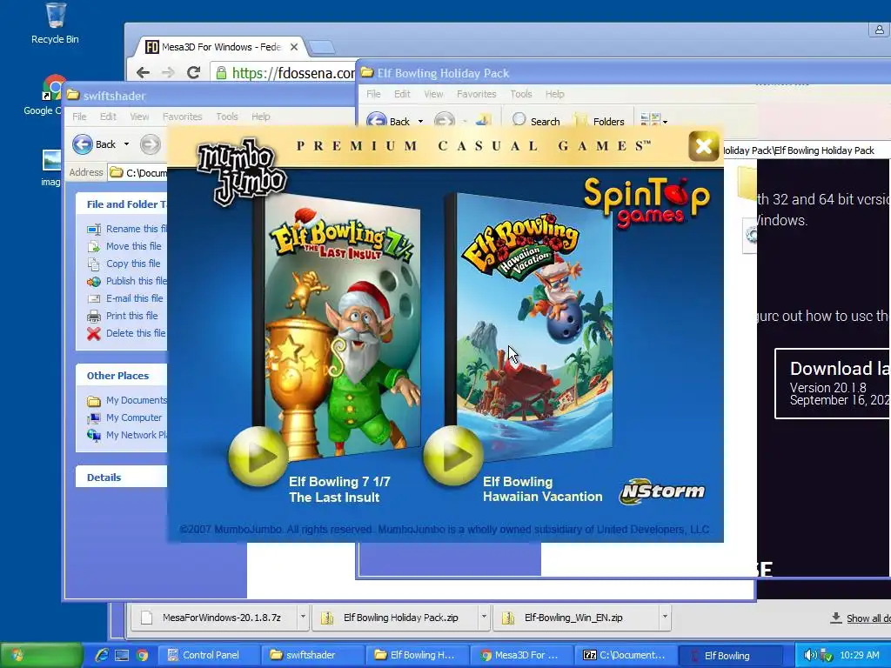Click Show Desktop quick launch icon
The image size is (891, 668).
[122, 655]
